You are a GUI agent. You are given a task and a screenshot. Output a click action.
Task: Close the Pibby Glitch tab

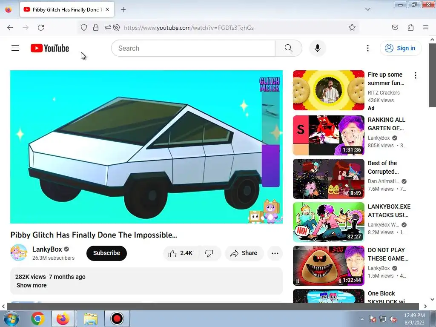tap(107, 9)
